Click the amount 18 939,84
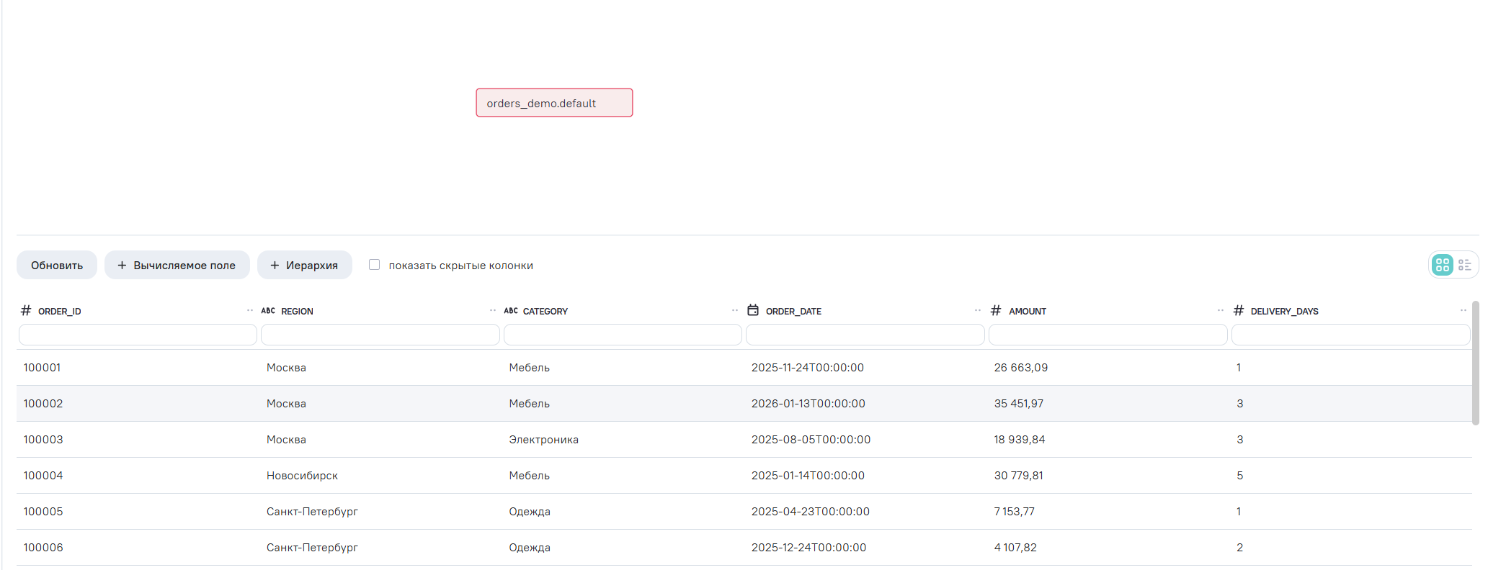The width and height of the screenshot is (1488, 570). pyautogui.click(x=1020, y=440)
